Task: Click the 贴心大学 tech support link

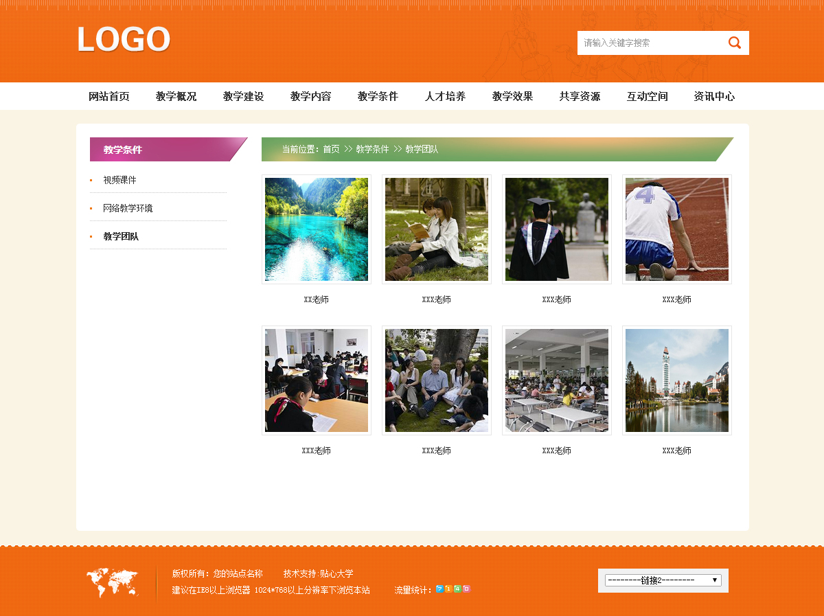Action: pyautogui.click(x=336, y=574)
